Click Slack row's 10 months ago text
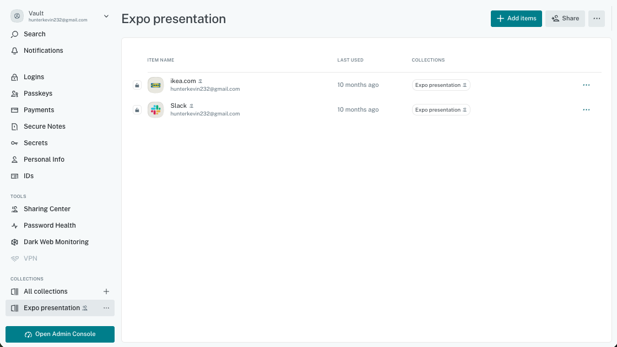 click(358, 109)
